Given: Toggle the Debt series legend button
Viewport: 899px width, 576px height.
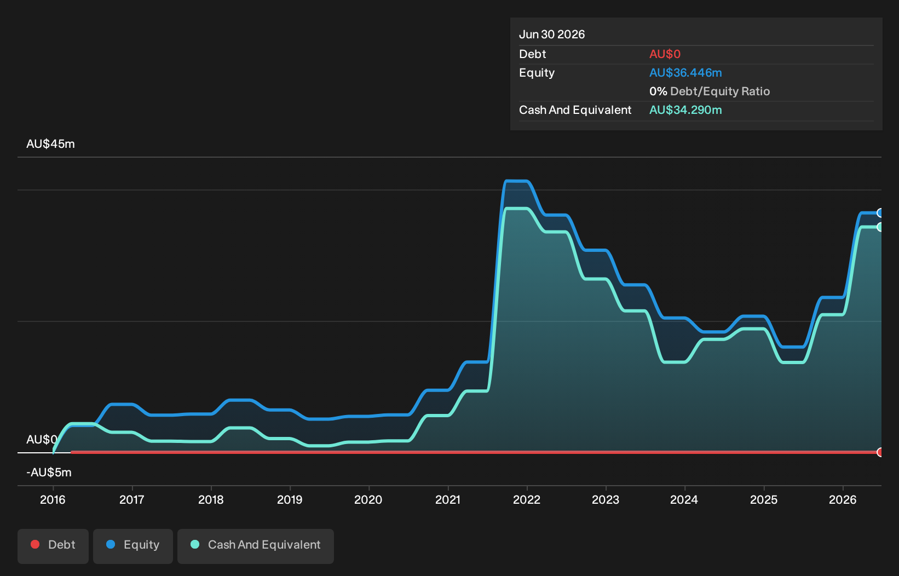Looking at the screenshot, I should 53,546.
